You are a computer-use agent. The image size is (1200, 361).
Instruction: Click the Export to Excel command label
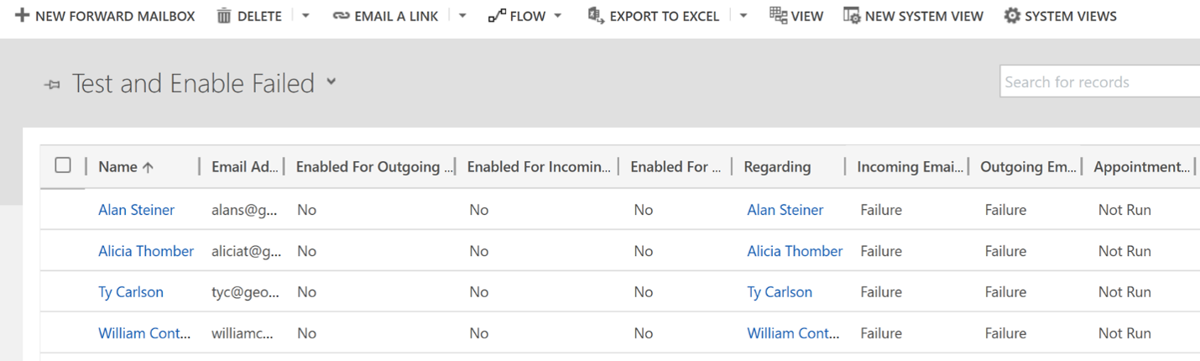(x=665, y=16)
